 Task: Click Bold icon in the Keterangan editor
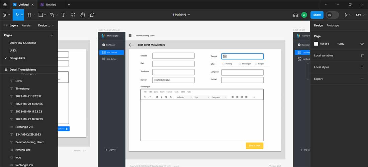(157, 97)
